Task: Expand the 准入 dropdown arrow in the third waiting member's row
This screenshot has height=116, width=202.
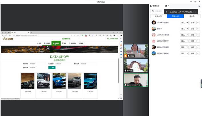Action: pyautogui.click(x=187, y=35)
